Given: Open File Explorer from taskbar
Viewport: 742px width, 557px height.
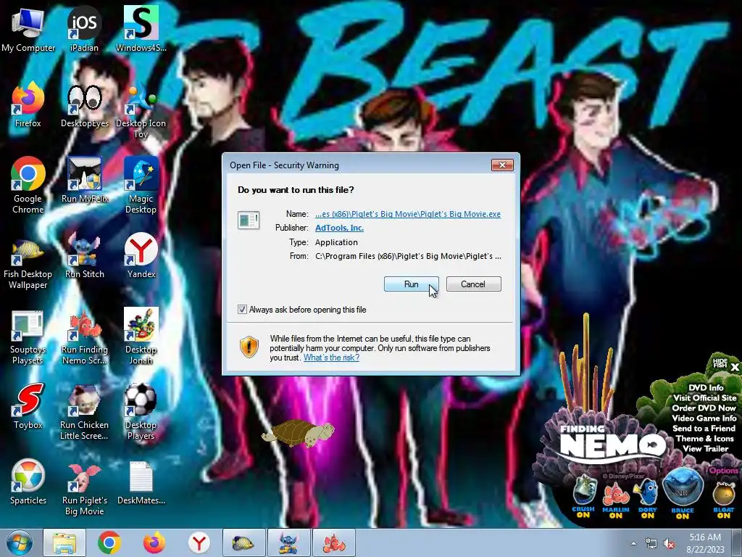Looking at the screenshot, I should tap(64, 542).
